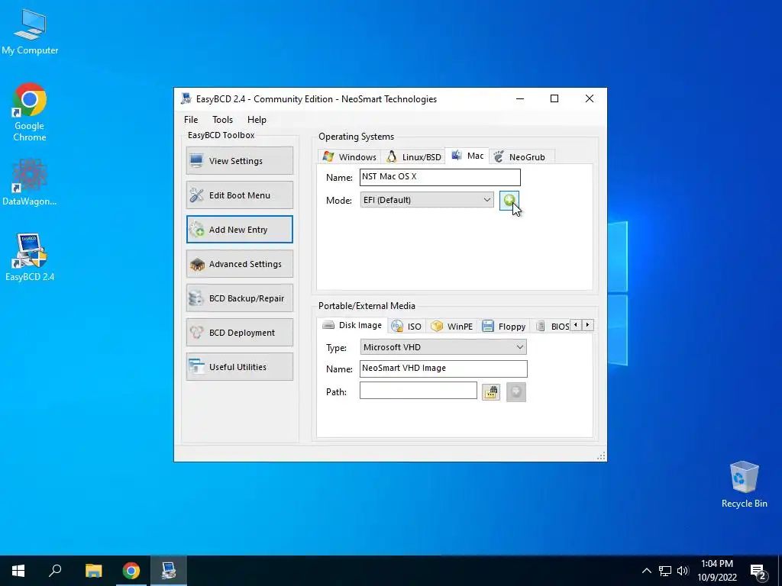Click the network status tray icon

[x=665, y=571]
